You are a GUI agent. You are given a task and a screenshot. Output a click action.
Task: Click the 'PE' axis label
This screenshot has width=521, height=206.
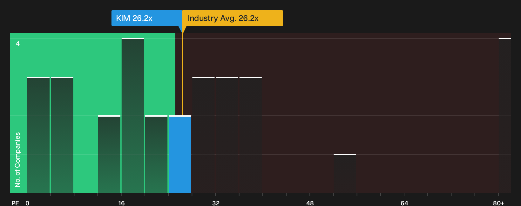point(15,203)
